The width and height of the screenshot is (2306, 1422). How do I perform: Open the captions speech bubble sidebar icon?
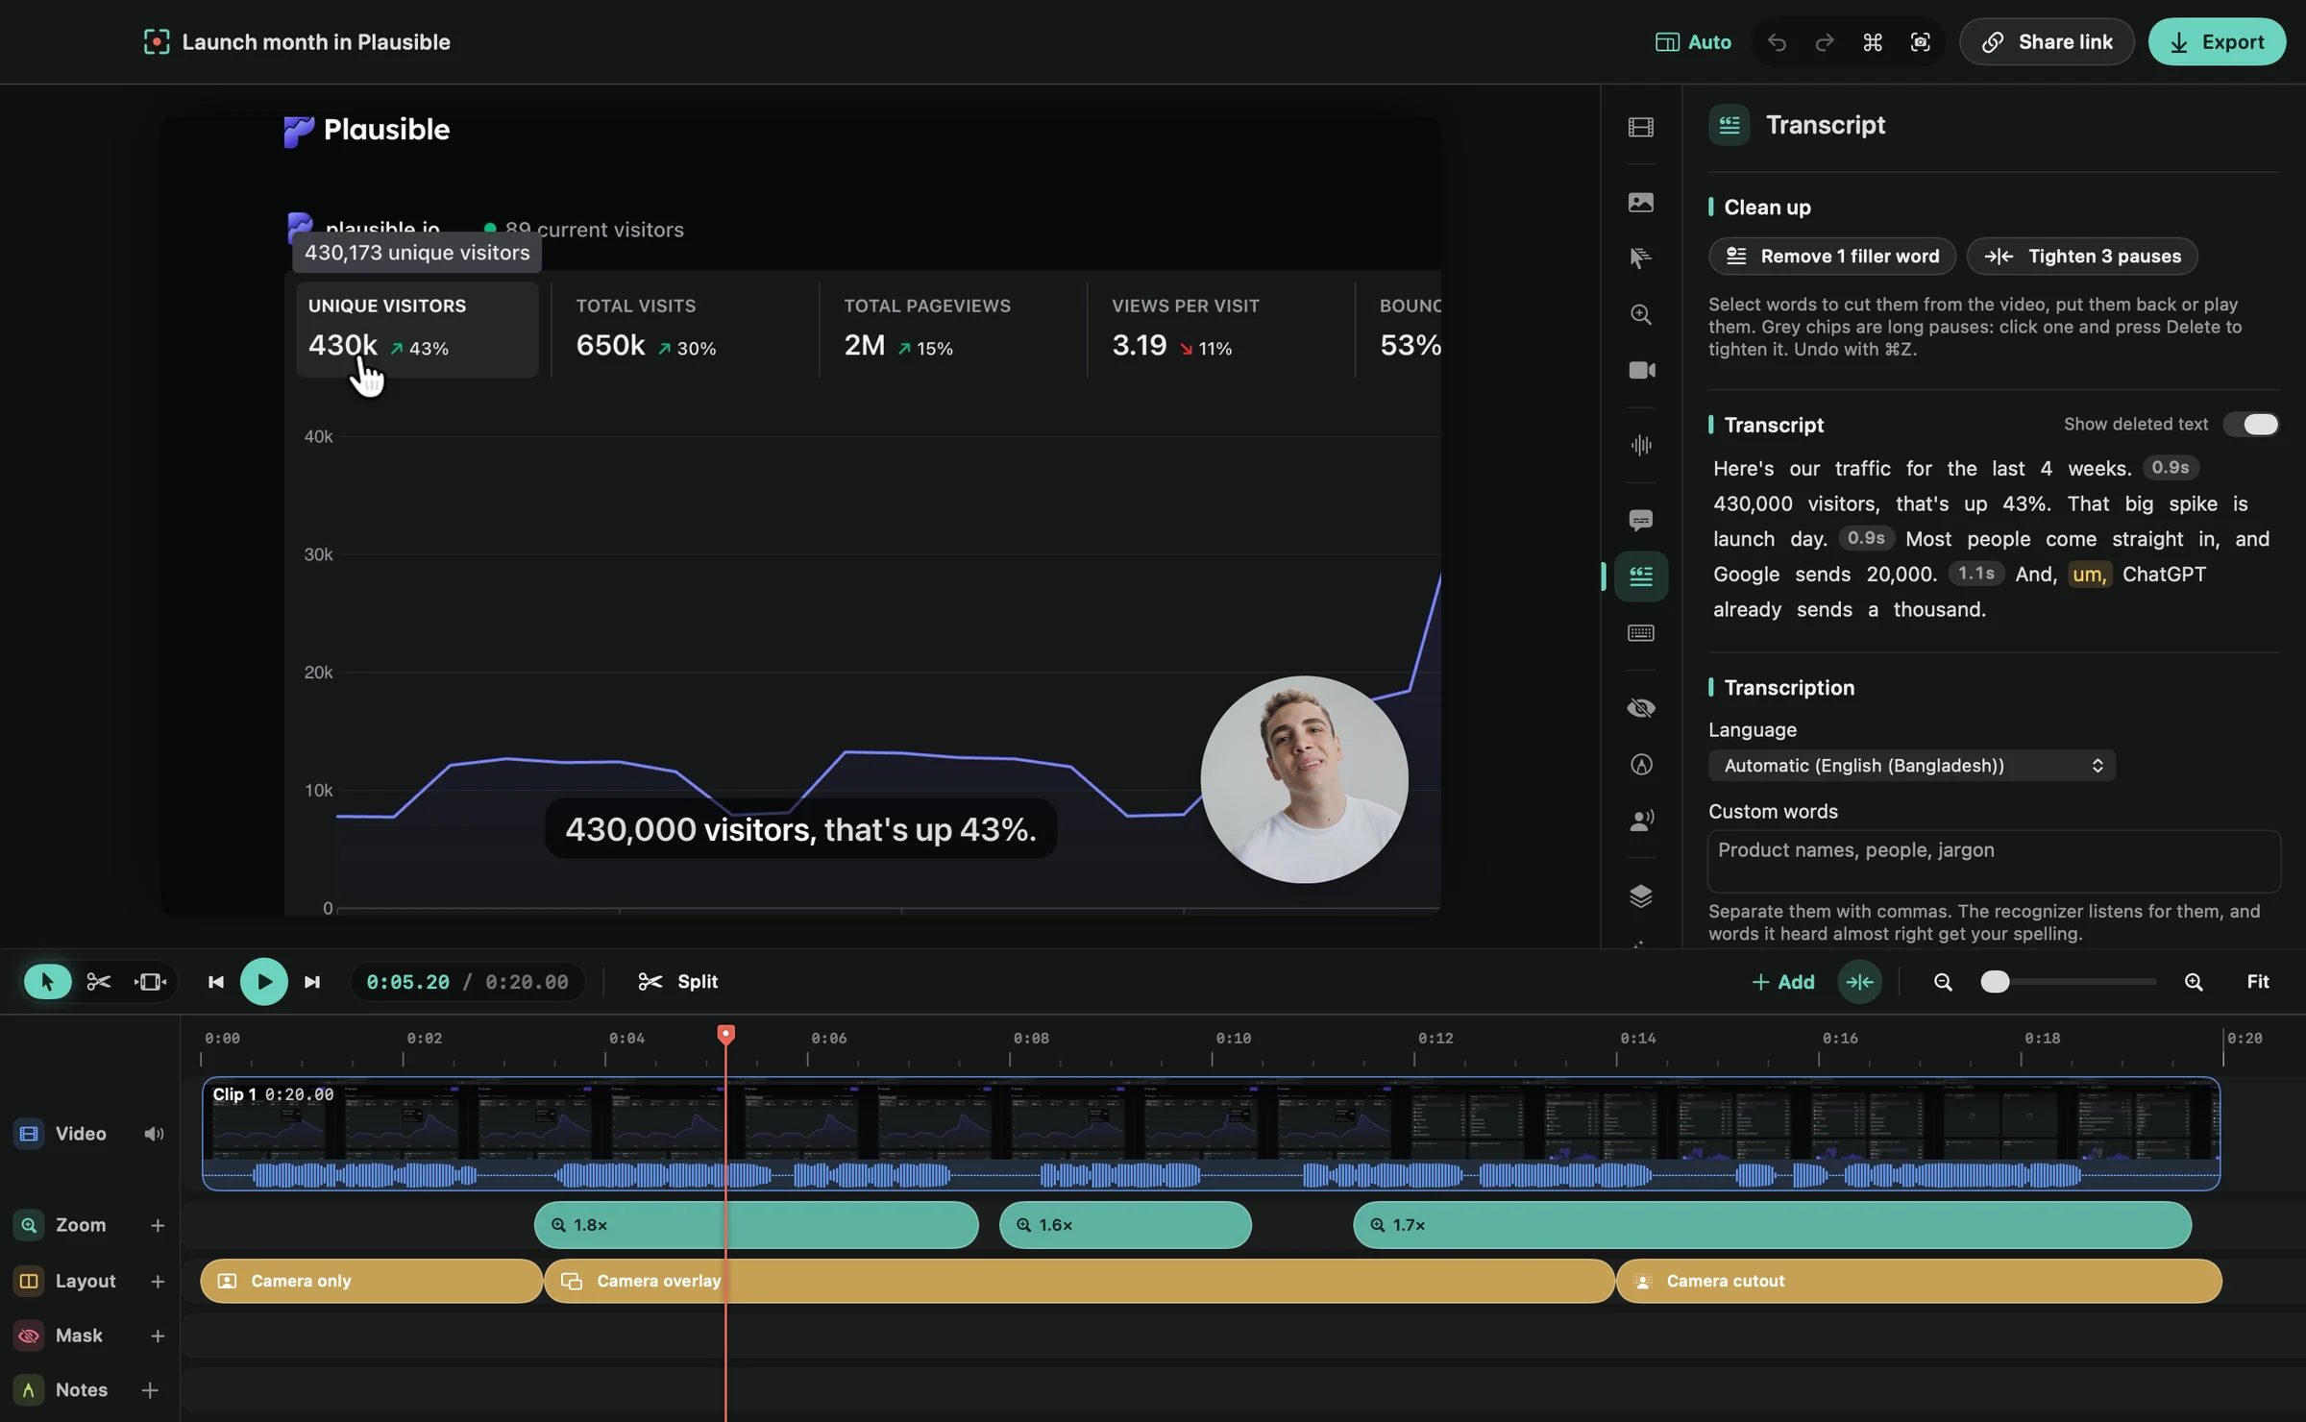pos(1641,520)
